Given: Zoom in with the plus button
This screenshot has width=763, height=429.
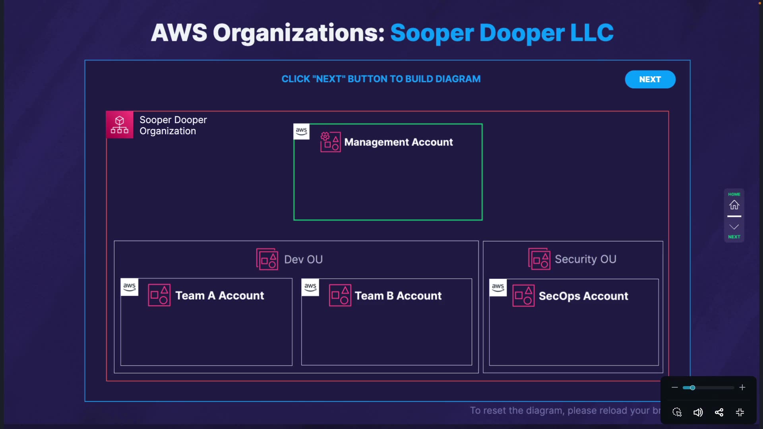Looking at the screenshot, I should pyautogui.click(x=742, y=388).
